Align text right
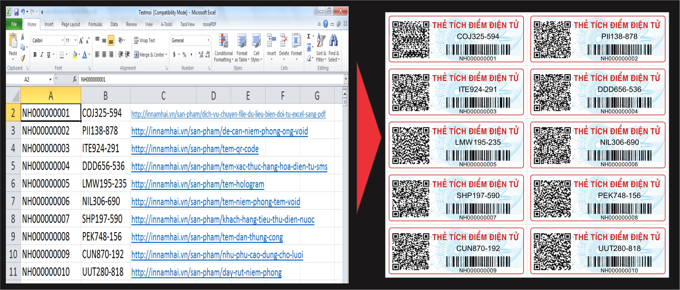This screenshot has width=680, height=290. coord(111,54)
